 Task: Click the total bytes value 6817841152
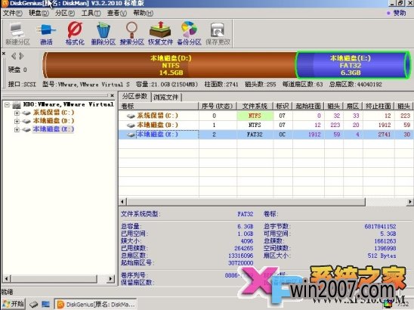point(380,227)
